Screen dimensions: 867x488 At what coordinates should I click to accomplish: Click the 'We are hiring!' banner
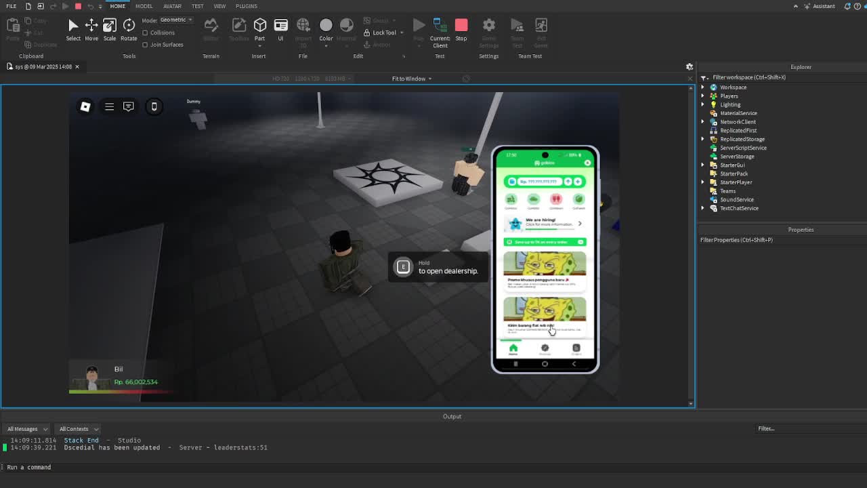tap(545, 223)
